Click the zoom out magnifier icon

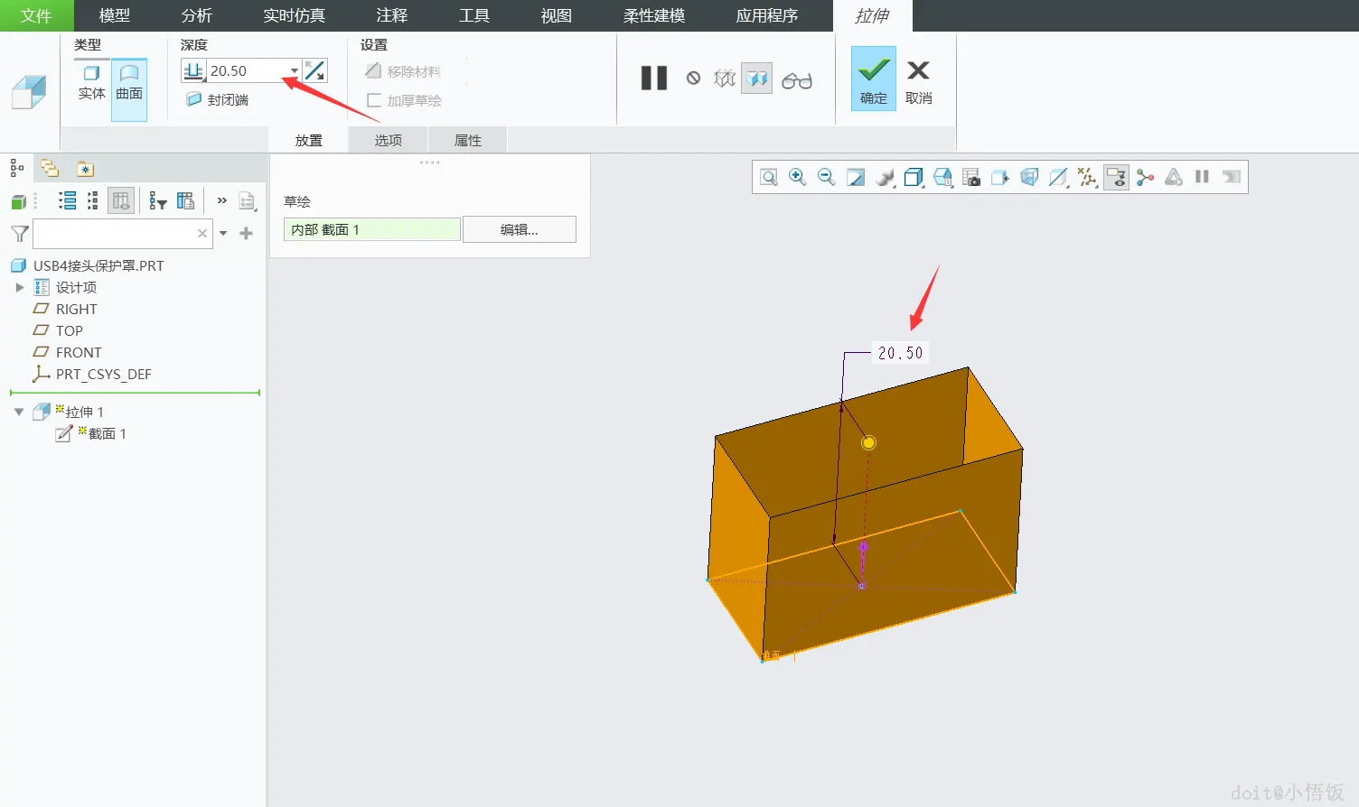coord(826,177)
